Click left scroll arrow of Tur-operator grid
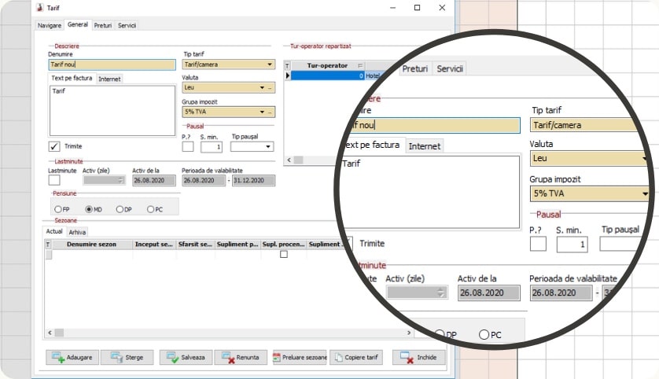 pos(289,160)
